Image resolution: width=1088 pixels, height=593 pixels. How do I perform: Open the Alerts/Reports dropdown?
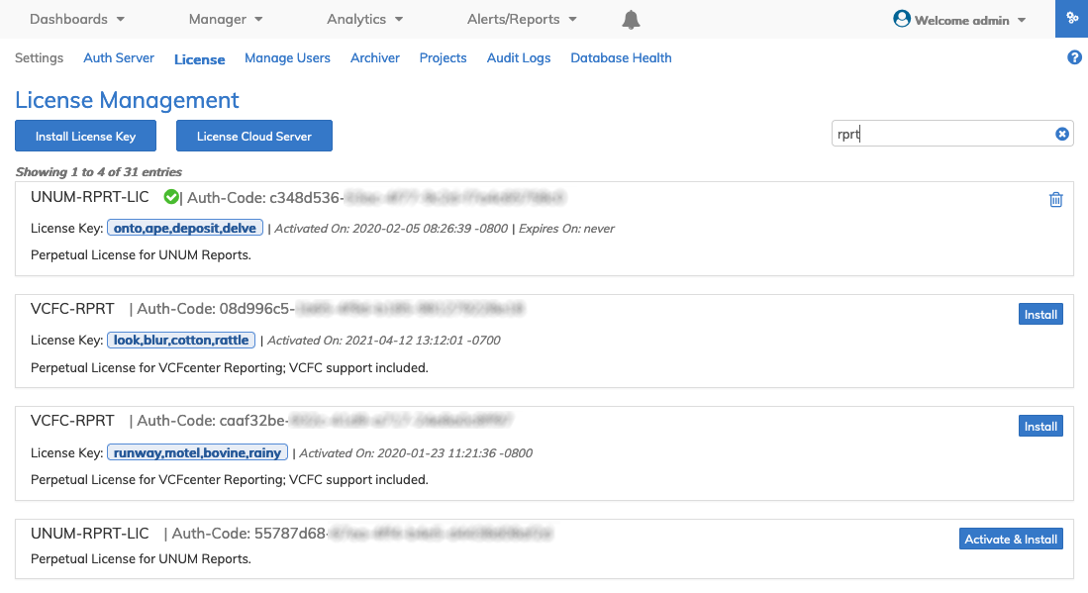coord(522,19)
